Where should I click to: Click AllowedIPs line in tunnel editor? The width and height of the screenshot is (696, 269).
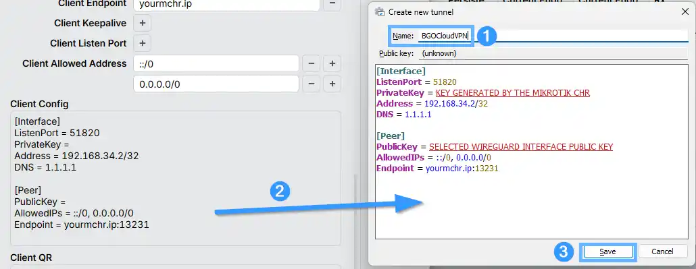tap(434, 157)
